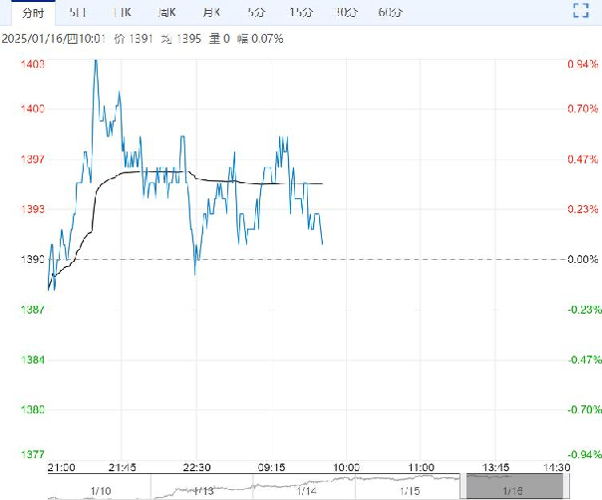Click the 1/14 date in timeline navigator
Screen dimensions: 602x500
[306, 491]
